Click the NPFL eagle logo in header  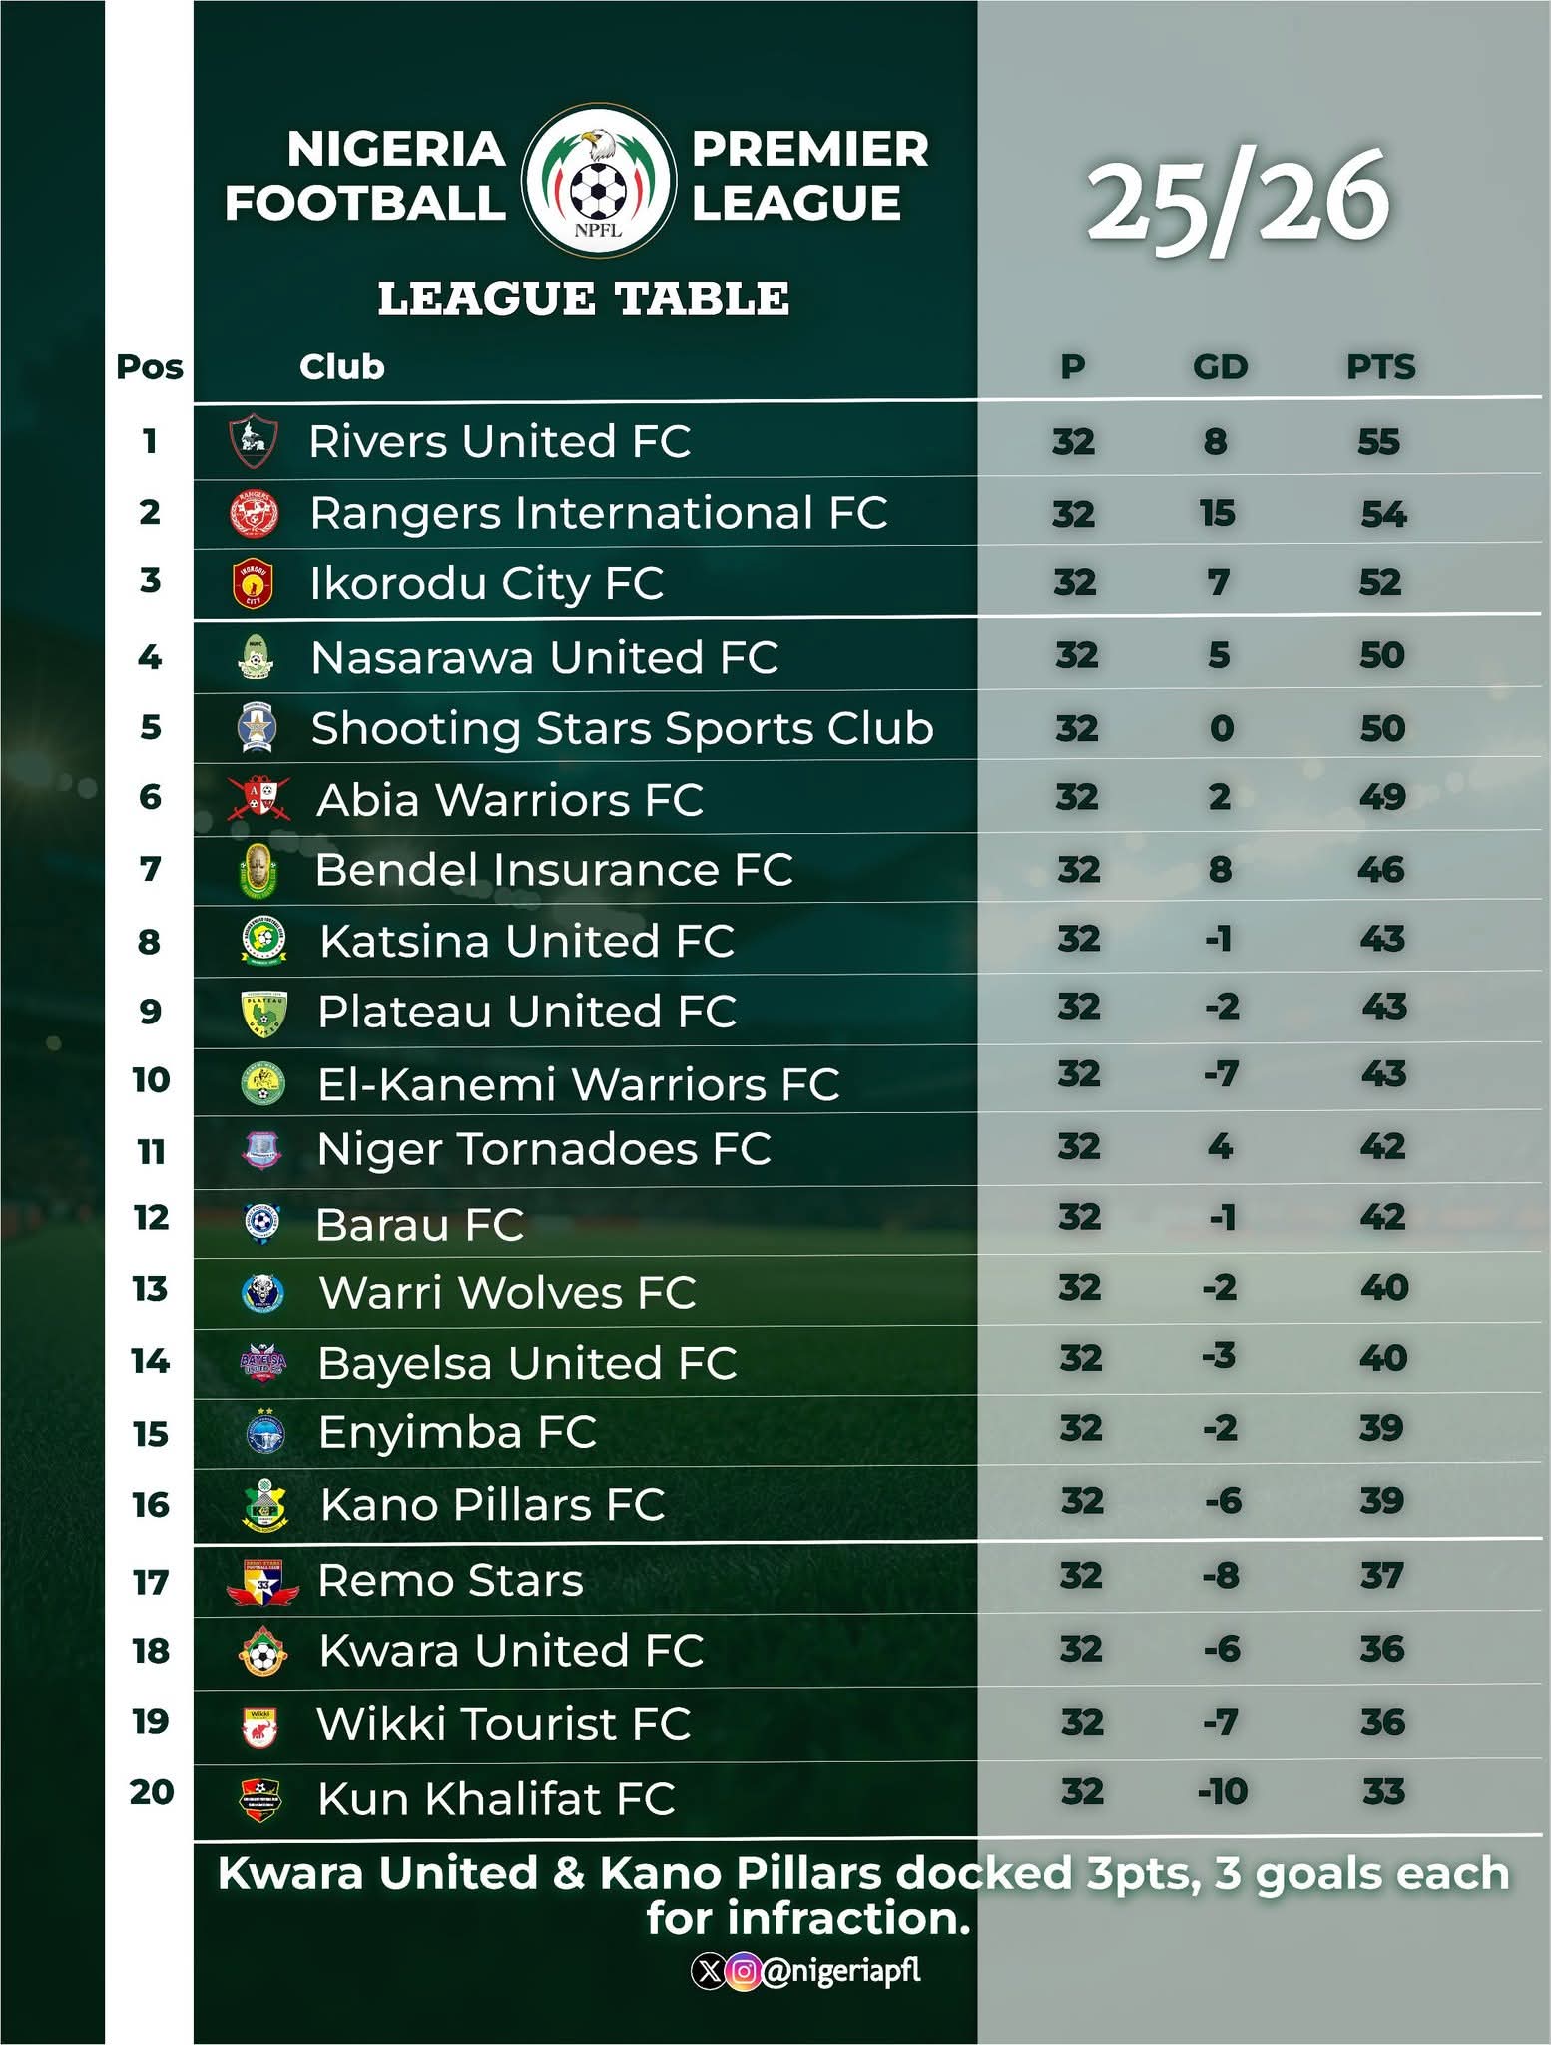tap(600, 180)
